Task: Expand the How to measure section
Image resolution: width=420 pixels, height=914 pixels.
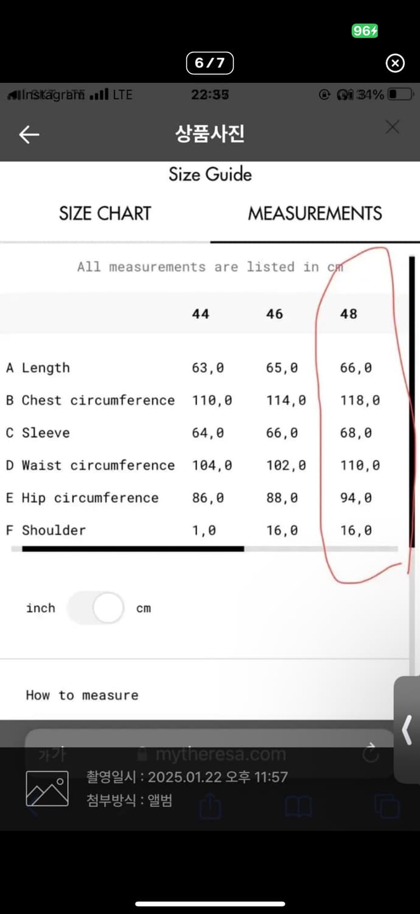Action: coord(82,695)
